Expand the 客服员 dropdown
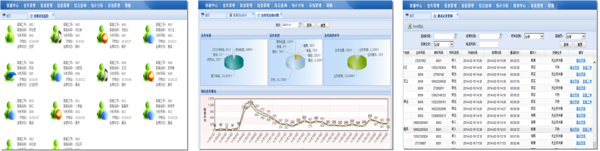The image size is (600, 151). (576, 36)
